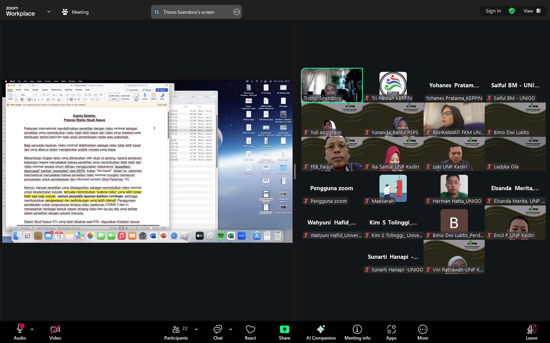Select Triono Soendoro's video thumbnail
550x343 pixels.
click(x=332, y=85)
